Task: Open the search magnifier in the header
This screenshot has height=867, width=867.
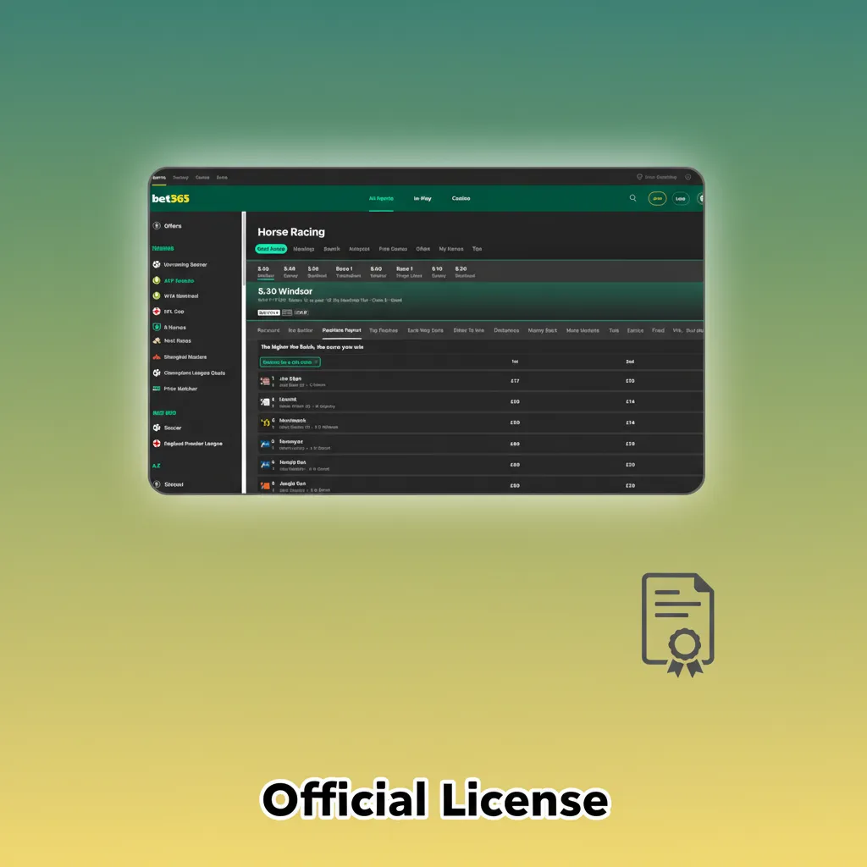Action: (x=632, y=198)
